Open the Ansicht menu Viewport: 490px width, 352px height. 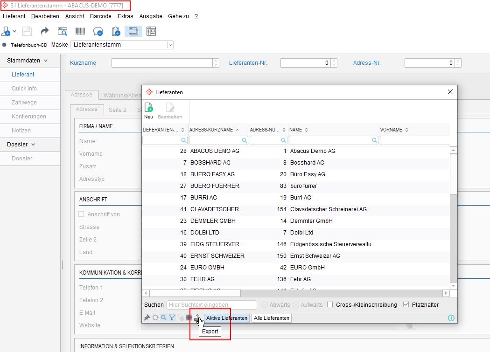point(75,16)
